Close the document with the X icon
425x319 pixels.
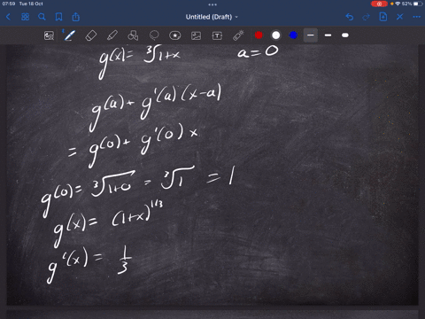[399, 17]
